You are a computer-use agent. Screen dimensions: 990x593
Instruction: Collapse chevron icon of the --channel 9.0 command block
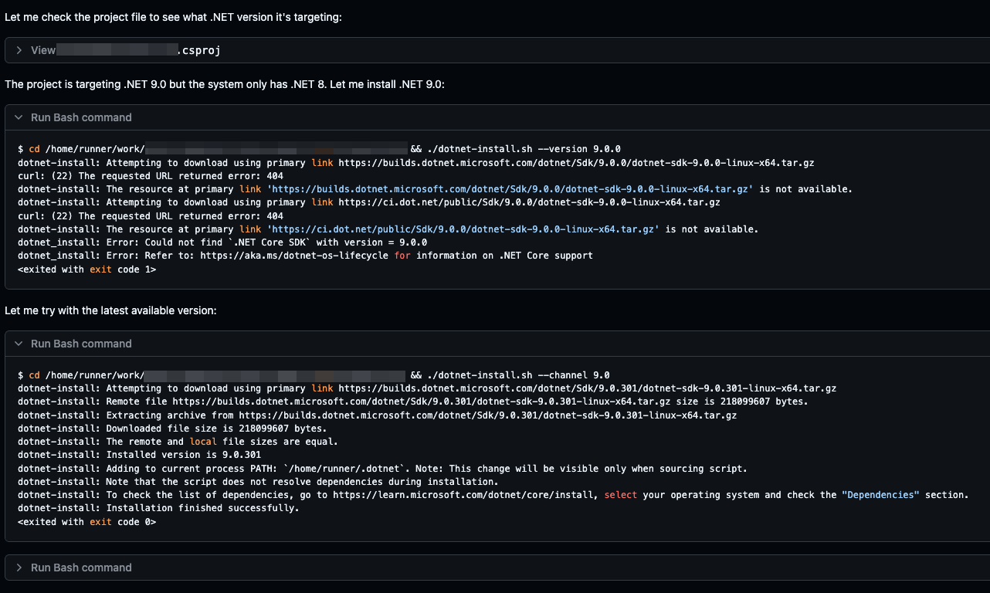coord(19,344)
